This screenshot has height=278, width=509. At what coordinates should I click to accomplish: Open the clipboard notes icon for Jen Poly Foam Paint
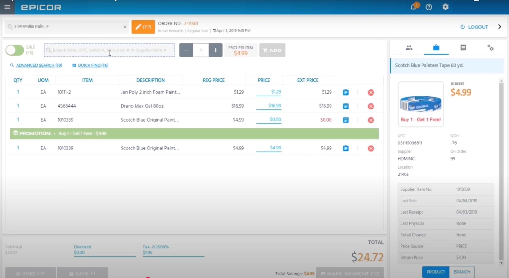346,92
